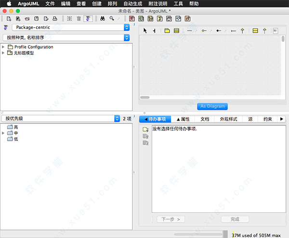Click the perspective configuration icon beside Package-centric
Screen dimensions: 289x238
pos(6,27)
